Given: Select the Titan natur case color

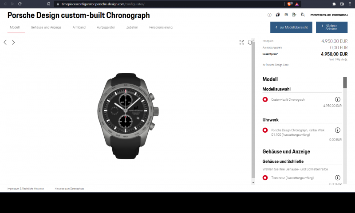Looking at the screenshot, I should [x=265, y=177].
